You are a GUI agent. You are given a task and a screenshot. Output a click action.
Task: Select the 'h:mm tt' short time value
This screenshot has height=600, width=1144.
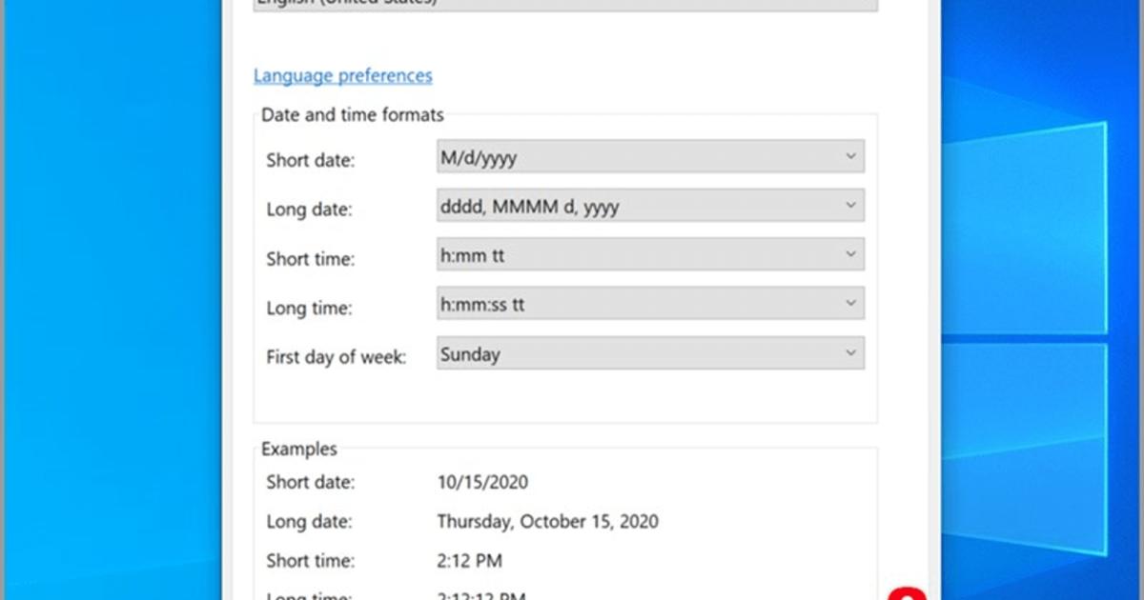click(472, 255)
